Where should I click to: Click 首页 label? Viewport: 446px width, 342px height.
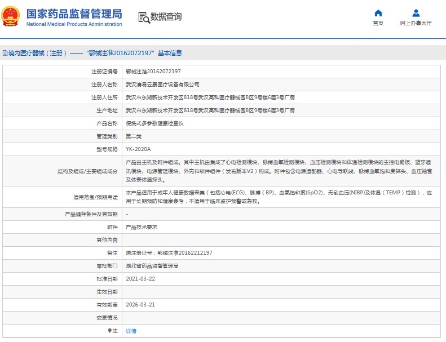378,23
